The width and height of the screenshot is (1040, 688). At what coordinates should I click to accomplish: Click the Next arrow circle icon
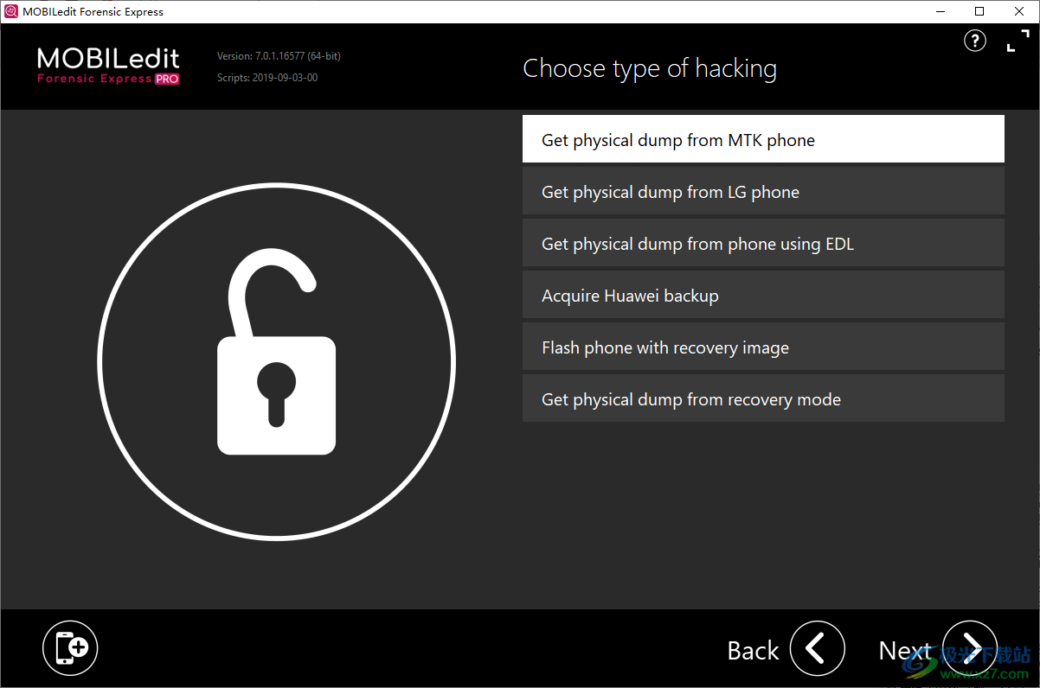pos(970,648)
